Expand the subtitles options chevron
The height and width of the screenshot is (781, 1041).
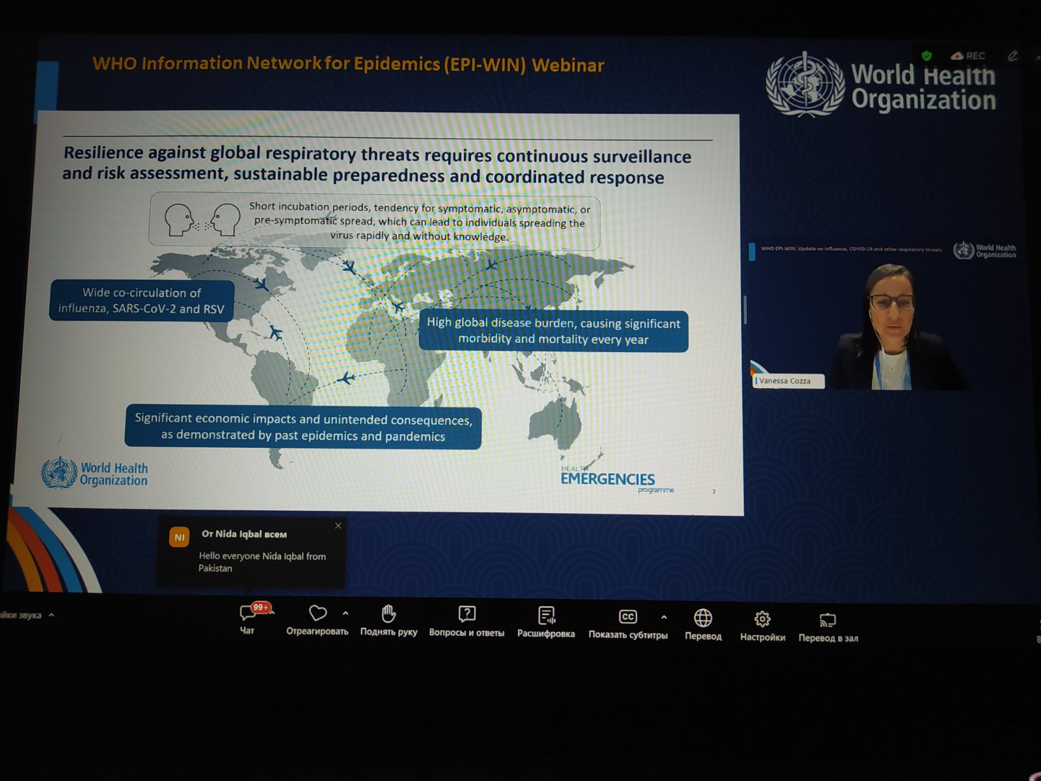pos(664,617)
